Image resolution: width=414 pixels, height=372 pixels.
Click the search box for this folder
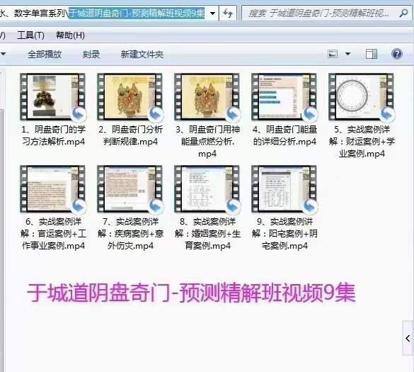(x=327, y=13)
